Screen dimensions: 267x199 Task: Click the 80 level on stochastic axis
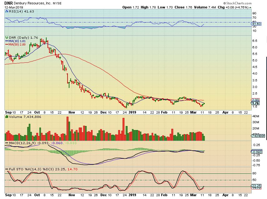tap(254, 173)
